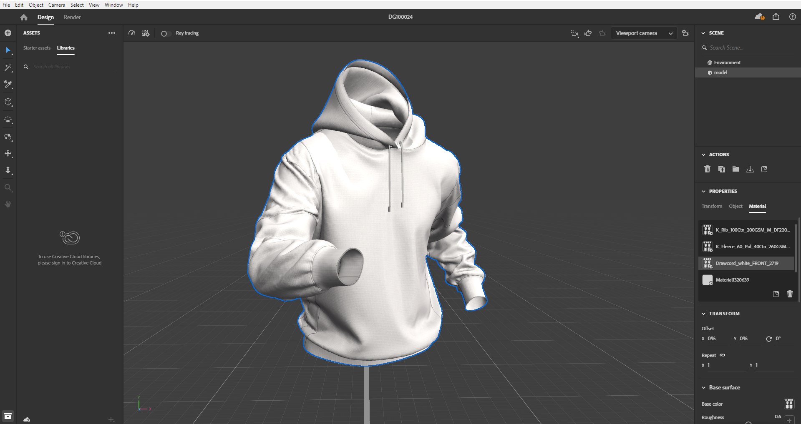
Task: Open the Select menu
Action: click(77, 5)
